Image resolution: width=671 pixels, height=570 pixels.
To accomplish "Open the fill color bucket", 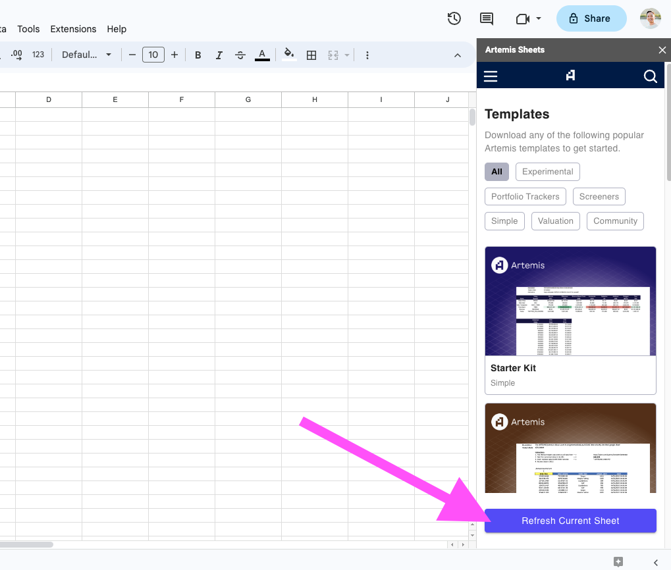I will [289, 55].
